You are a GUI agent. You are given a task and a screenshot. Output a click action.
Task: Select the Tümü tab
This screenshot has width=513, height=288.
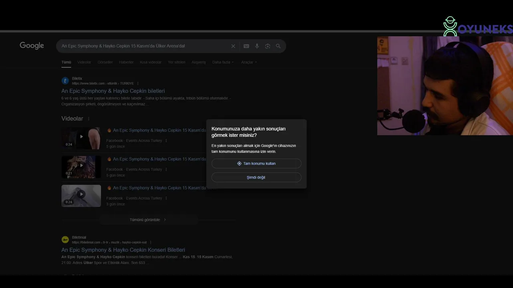point(66,62)
